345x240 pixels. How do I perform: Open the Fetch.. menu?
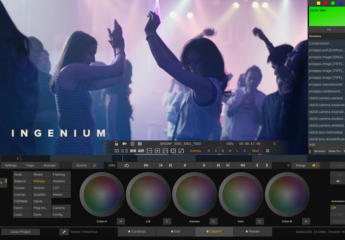coord(19,208)
